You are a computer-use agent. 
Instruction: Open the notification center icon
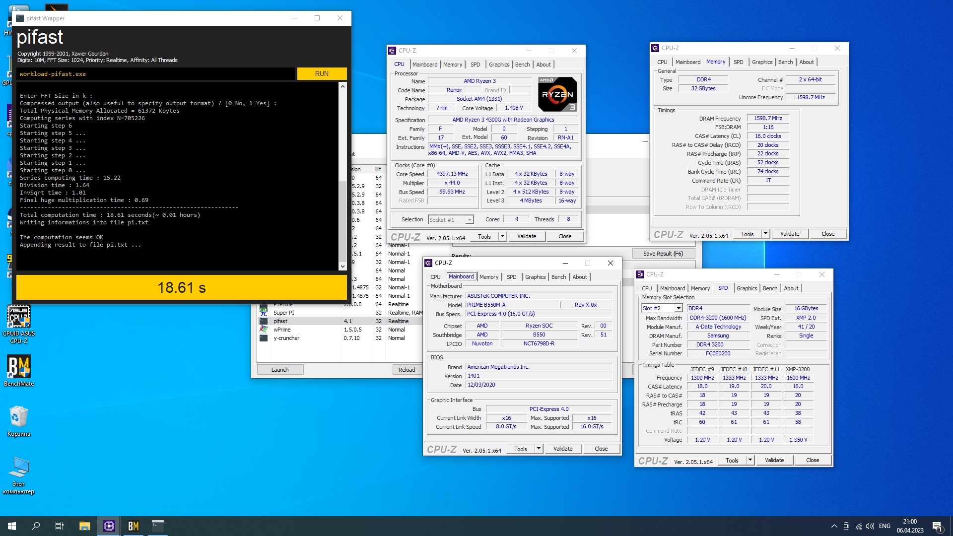[937, 526]
